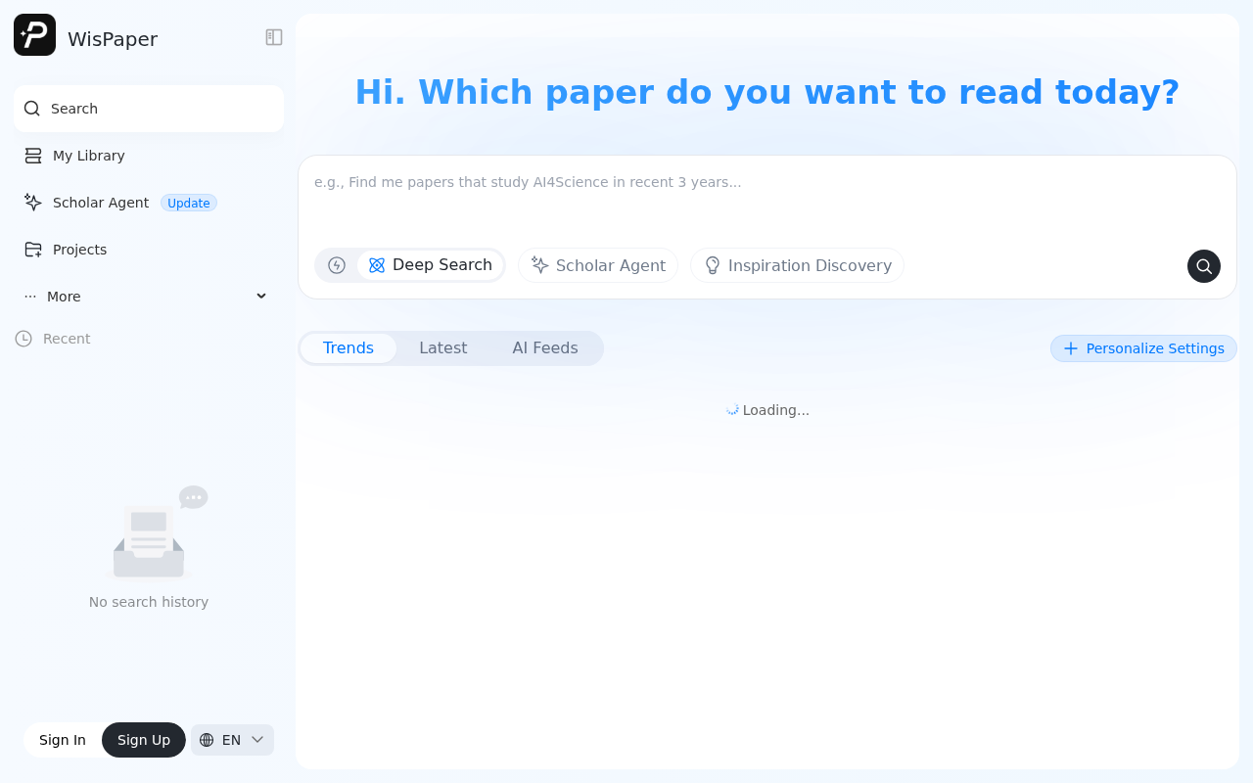Click the WisPaper logo icon
This screenshot has height=783, width=1253.
coord(34,35)
